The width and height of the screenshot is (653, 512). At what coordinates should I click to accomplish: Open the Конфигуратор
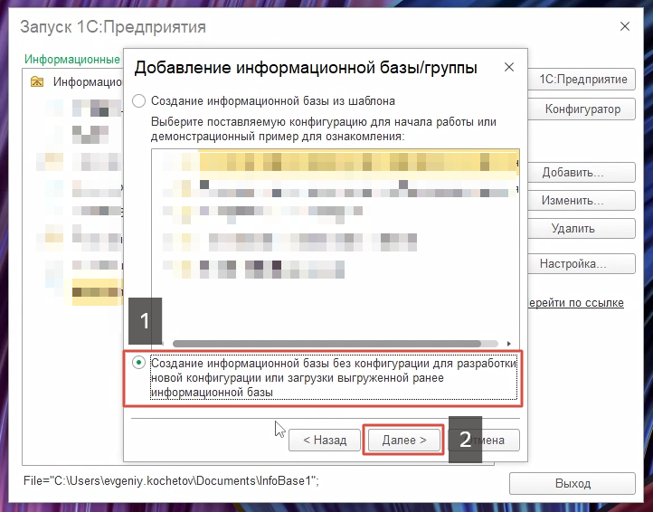click(582, 109)
